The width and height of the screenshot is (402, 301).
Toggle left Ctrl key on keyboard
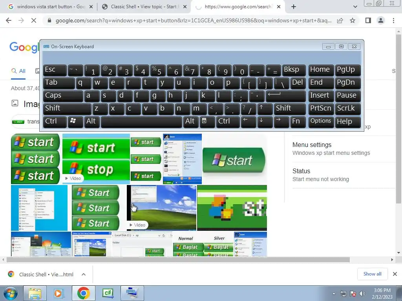click(55, 121)
